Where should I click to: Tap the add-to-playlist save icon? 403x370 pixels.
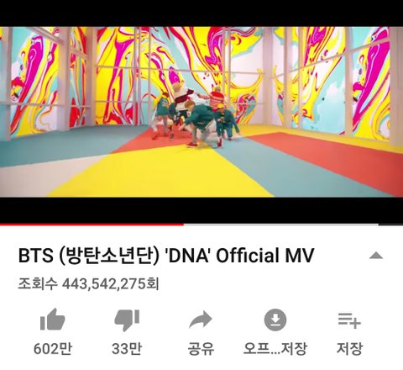pos(349,321)
